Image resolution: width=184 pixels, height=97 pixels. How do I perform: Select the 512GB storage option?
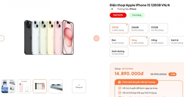click(x=159, y=28)
